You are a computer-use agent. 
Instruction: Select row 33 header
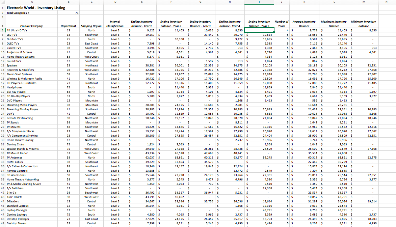[2, 153]
